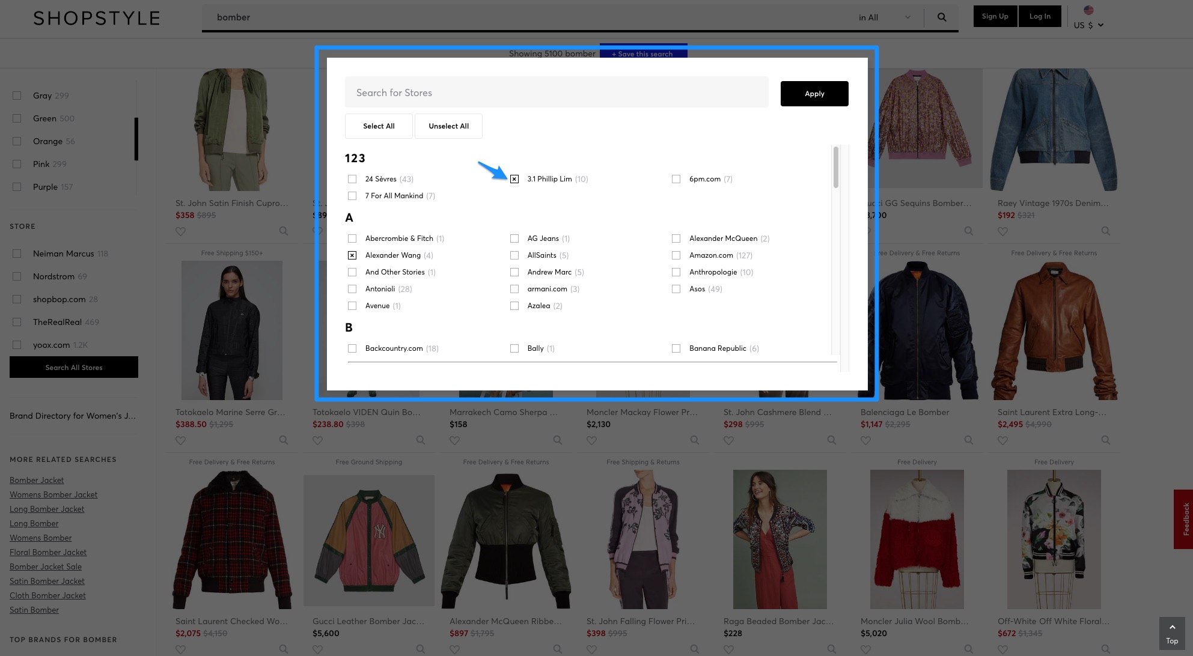
Task: Open the Gucci Leather Bomber Jacket thumbnail
Action: coord(369,540)
